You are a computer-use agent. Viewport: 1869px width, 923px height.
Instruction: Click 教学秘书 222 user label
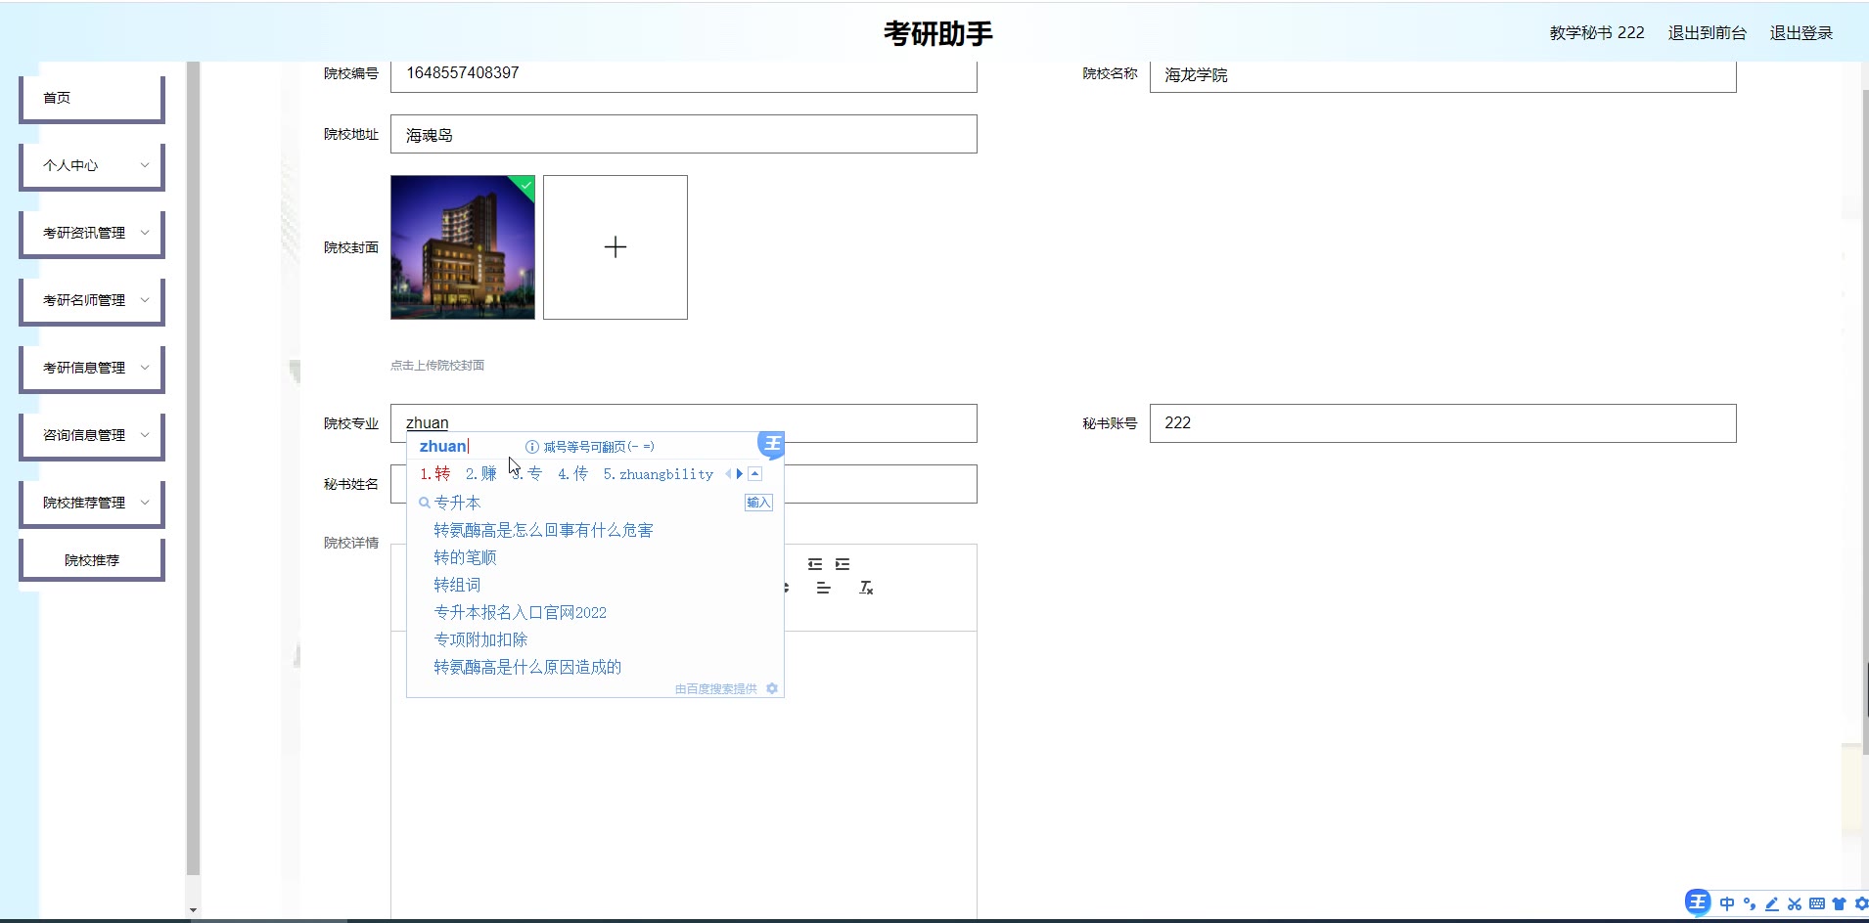(1597, 32)
